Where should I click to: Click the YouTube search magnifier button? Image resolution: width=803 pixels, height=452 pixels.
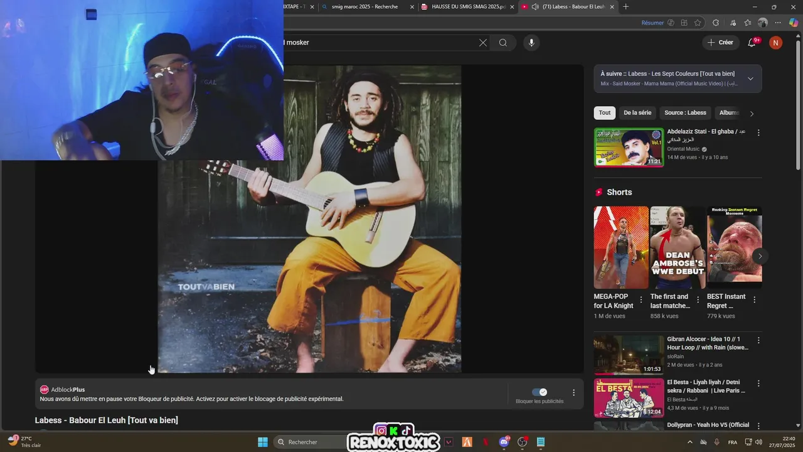[503, 43]
